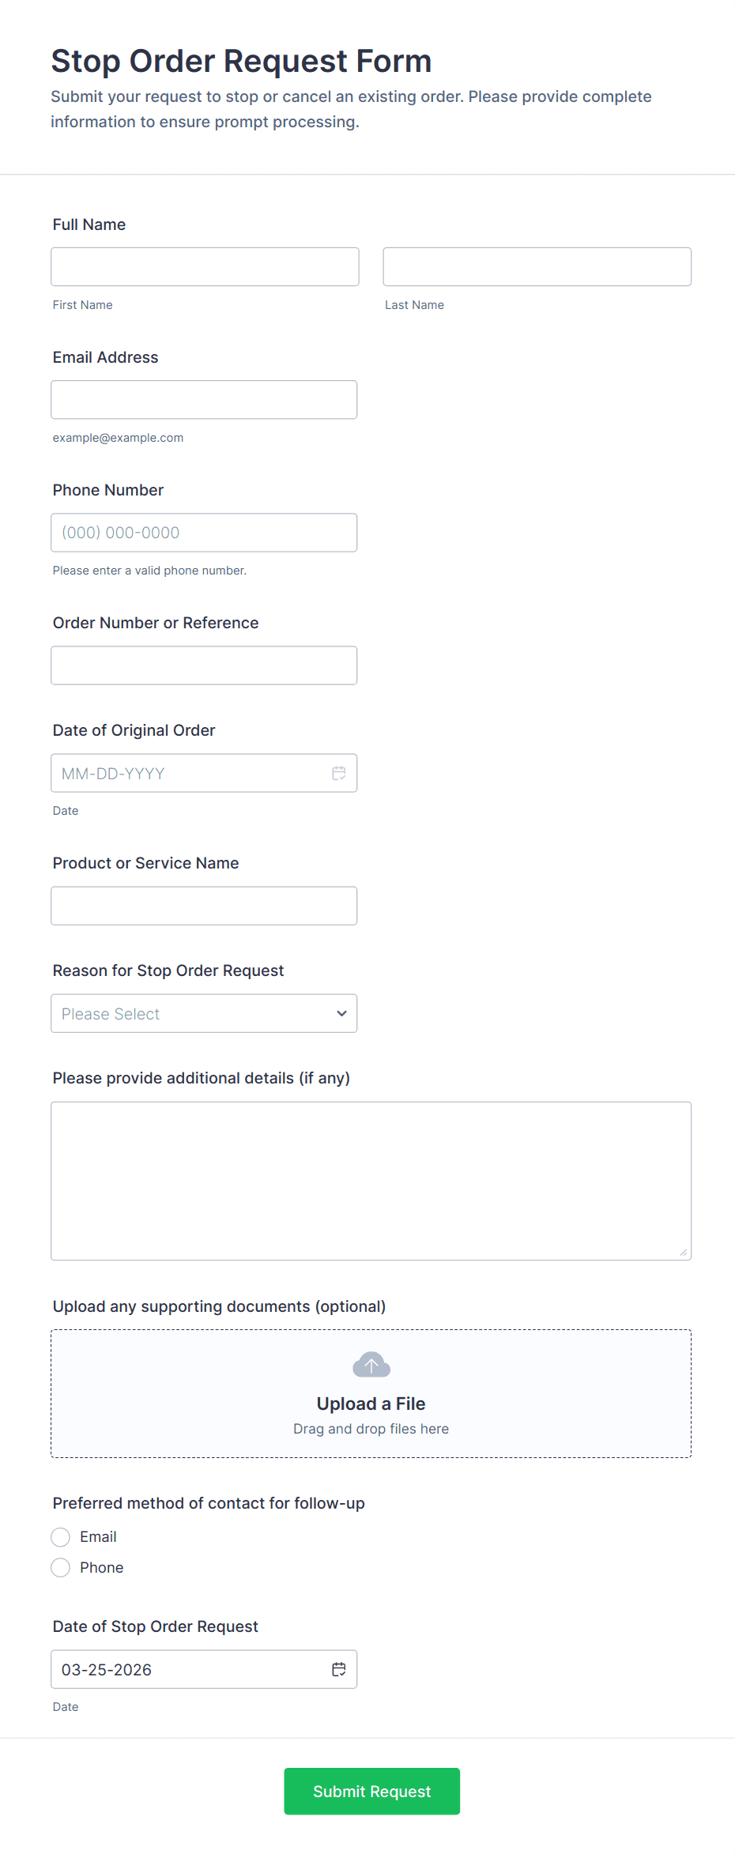
Task: Grab the textarea resize handle
Action: click(684, 1252)
